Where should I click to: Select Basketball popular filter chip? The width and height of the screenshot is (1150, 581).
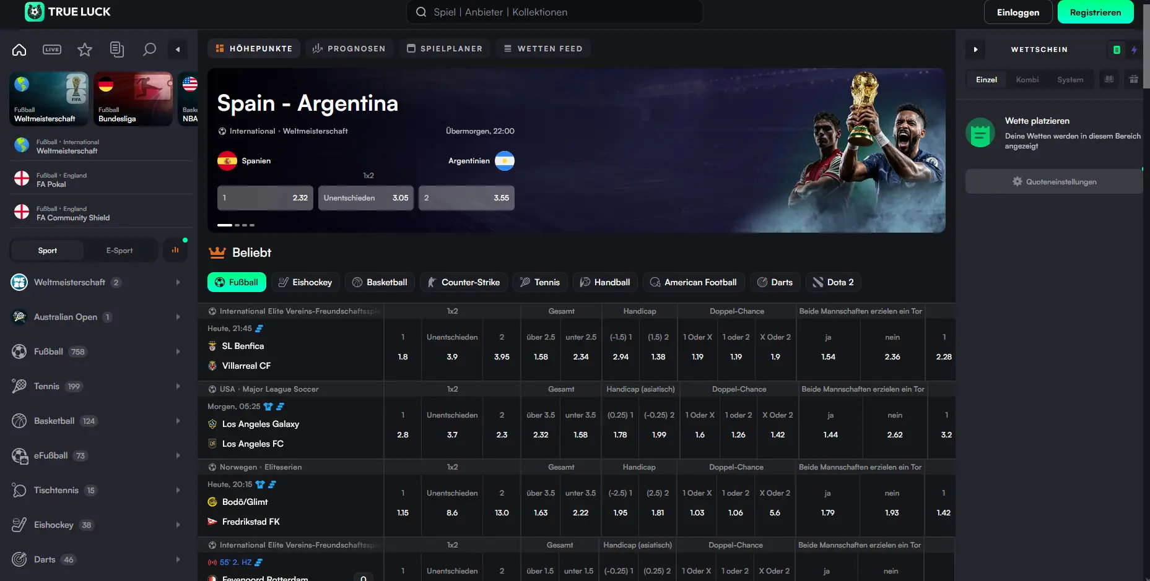coord(380,282)
